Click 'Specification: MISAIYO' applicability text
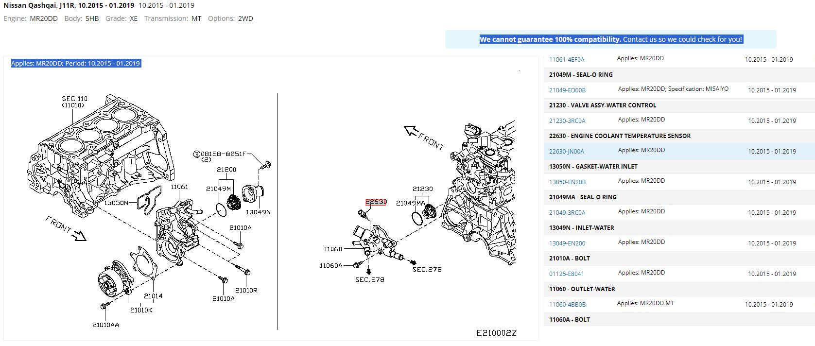The width and height of the screenshot is (815, 346). [698, 89]
